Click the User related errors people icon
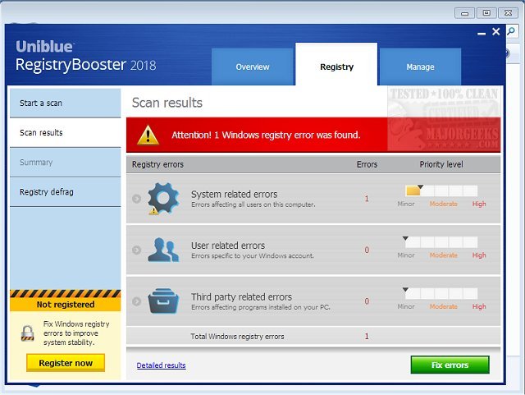Screen dimensions: 525x395 [163, 250]
